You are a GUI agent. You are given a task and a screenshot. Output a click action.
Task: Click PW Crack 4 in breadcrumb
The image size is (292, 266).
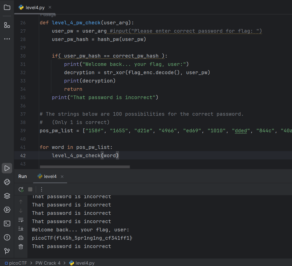tap(48, 263)
